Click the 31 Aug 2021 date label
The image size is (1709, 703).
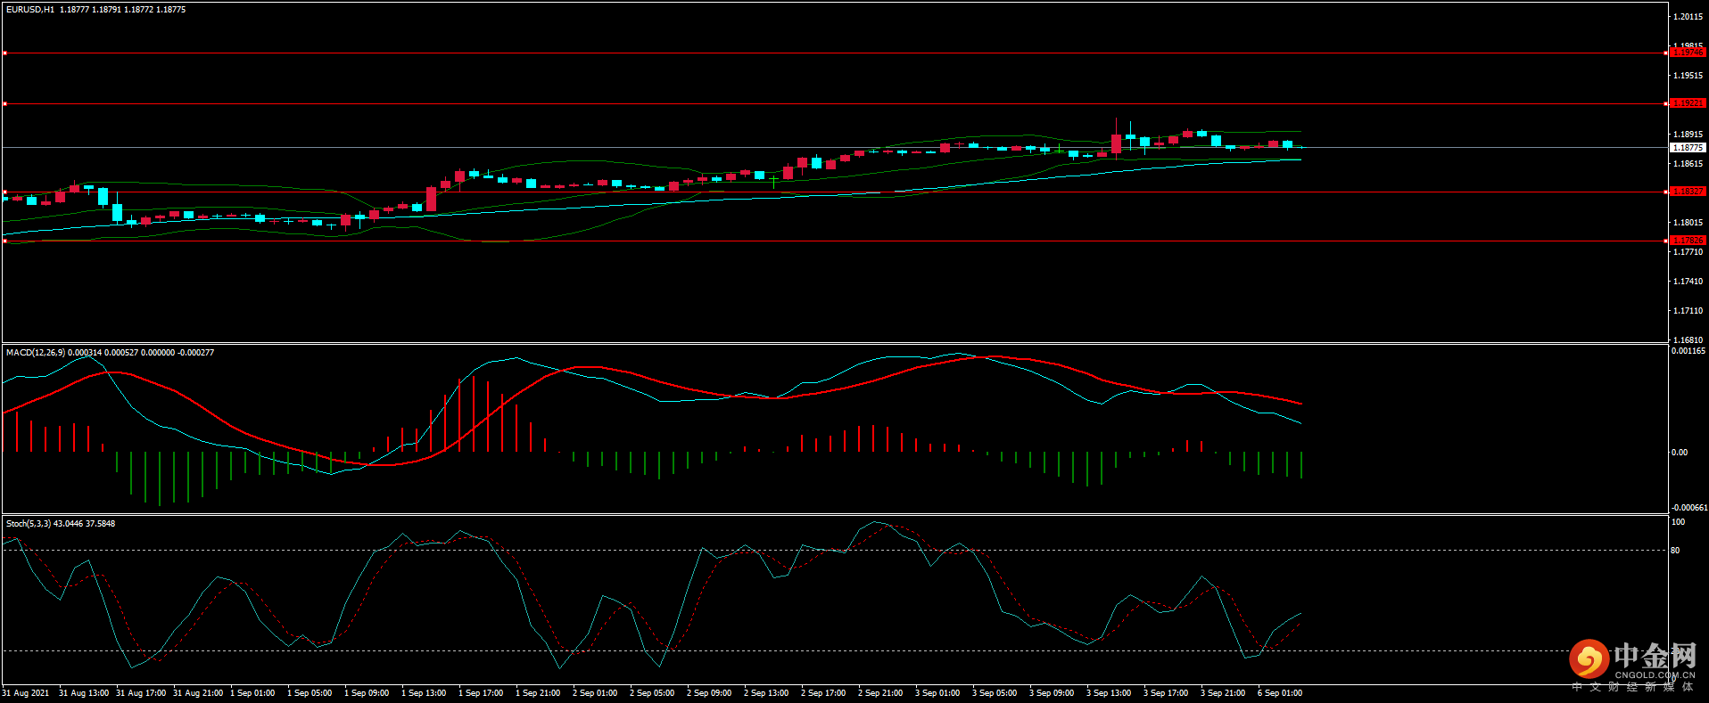pos(26,693)
